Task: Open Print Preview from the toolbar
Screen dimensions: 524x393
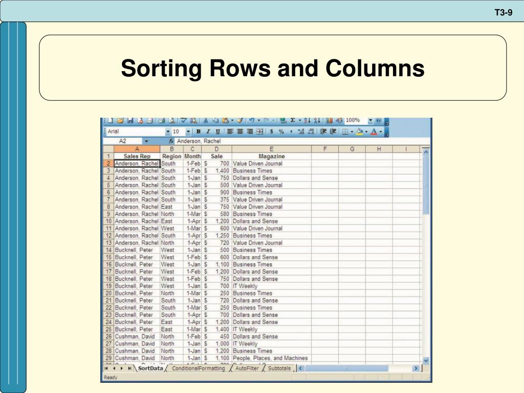Action: [172, 121]
